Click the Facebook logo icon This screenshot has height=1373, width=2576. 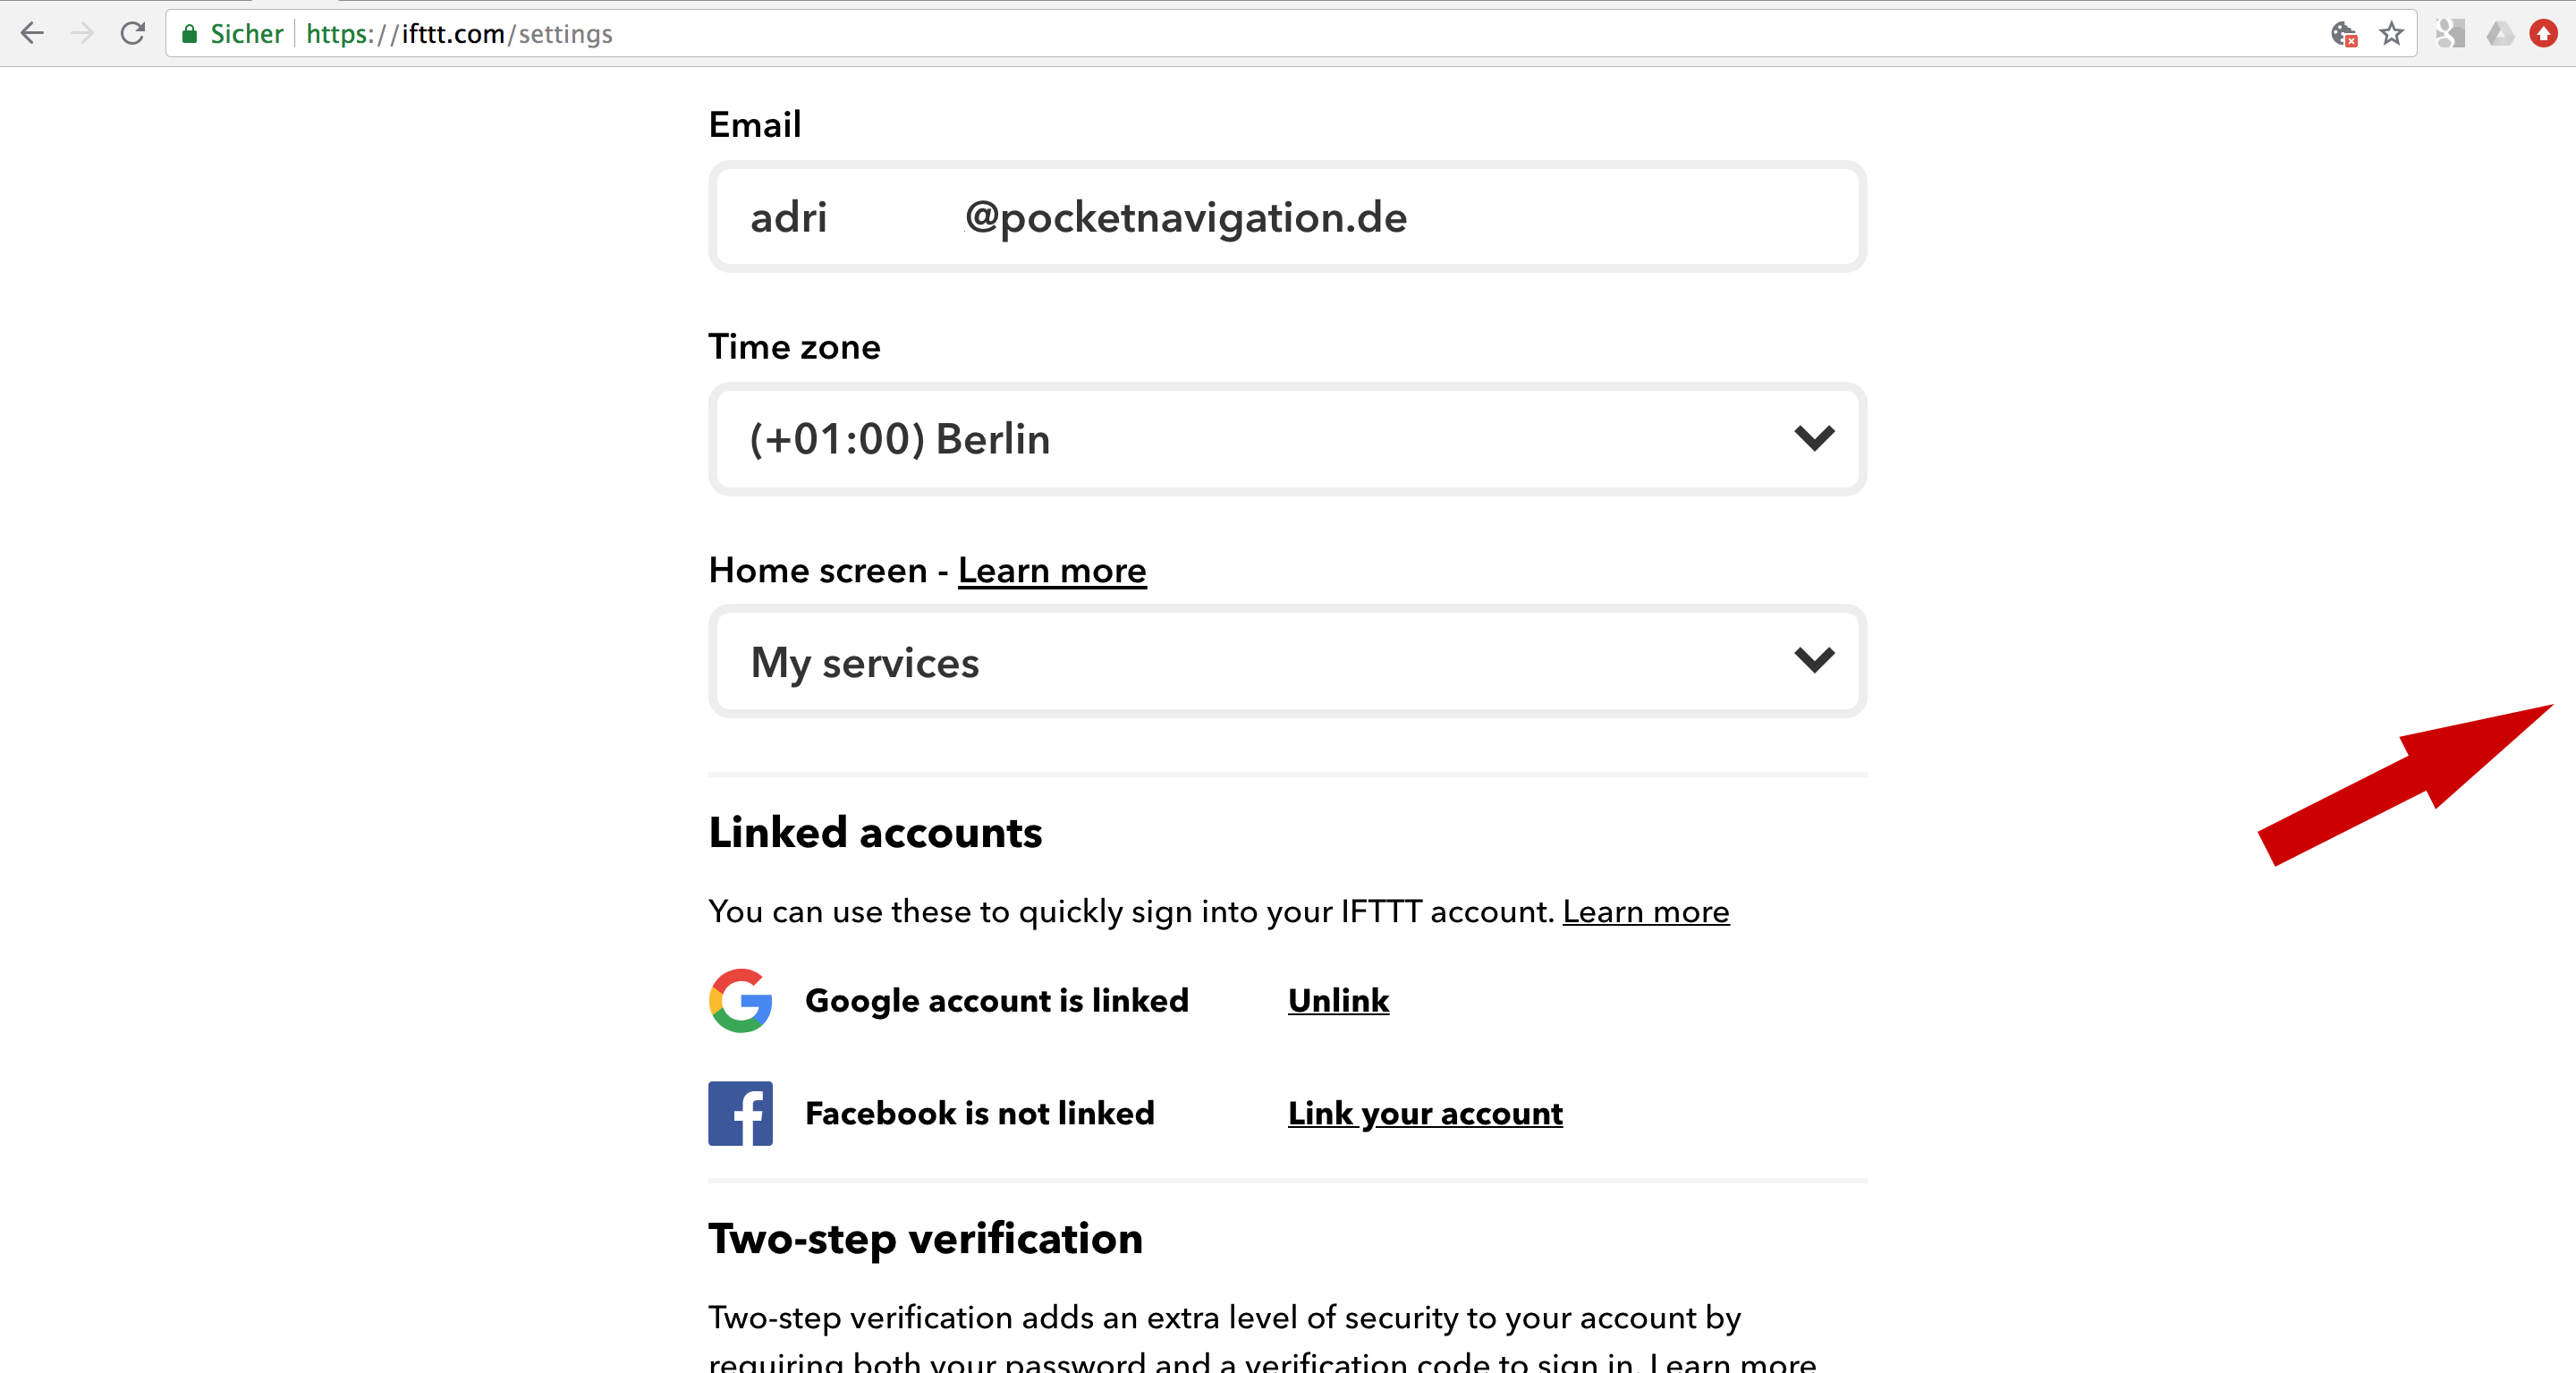(x=740, y=1113)
